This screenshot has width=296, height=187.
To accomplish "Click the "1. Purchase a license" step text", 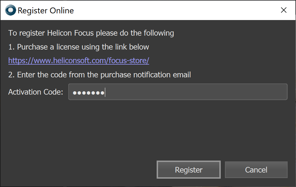I will tap(79, 47).
